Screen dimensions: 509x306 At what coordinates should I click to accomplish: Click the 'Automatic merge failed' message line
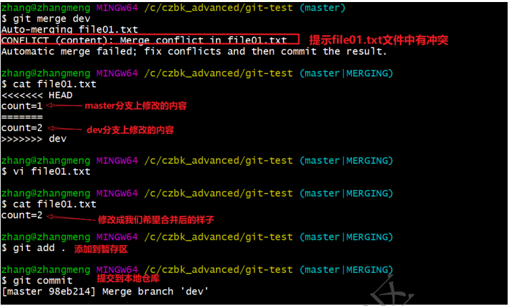point(194,51)
